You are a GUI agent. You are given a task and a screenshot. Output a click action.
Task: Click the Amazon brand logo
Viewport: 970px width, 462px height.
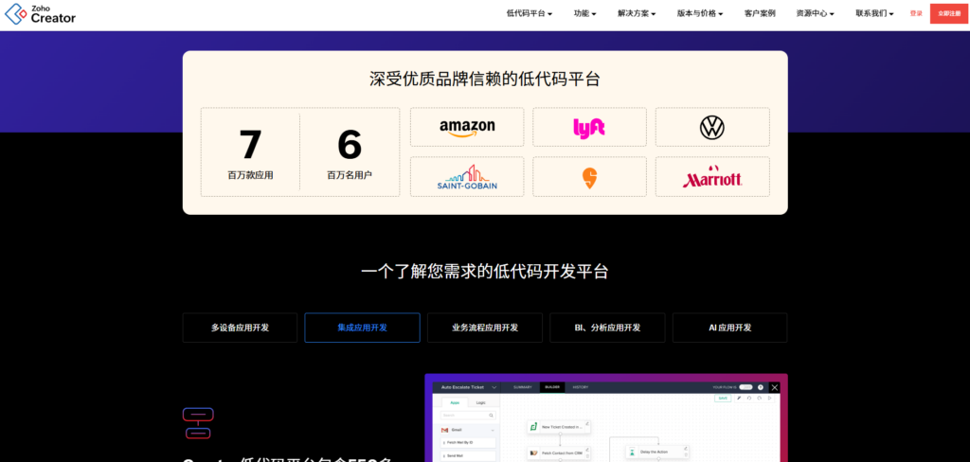(x=467, y=127)
